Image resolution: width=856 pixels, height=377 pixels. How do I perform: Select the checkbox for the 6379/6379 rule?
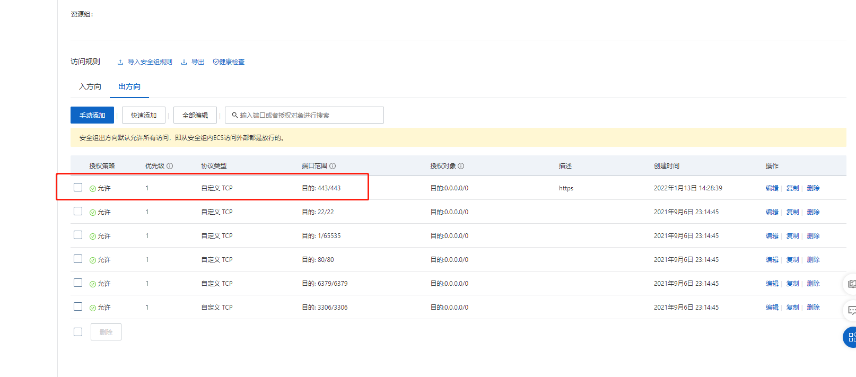[78, 283]
